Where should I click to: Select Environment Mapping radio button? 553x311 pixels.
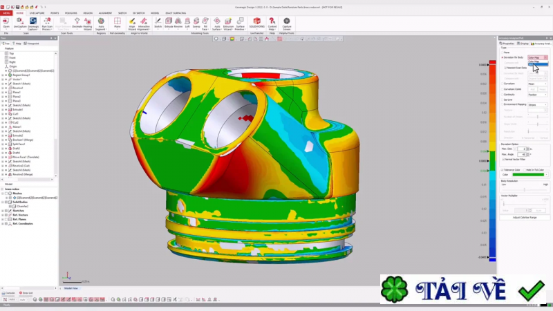point(503,104)
